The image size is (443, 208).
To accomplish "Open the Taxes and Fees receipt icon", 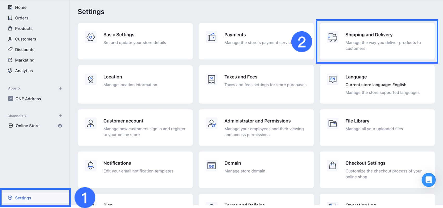I will click(212, 79).
